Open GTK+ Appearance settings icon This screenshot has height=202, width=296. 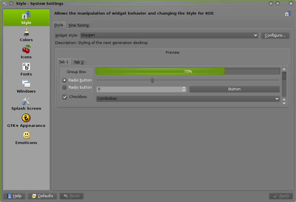[x=26, y=118]
